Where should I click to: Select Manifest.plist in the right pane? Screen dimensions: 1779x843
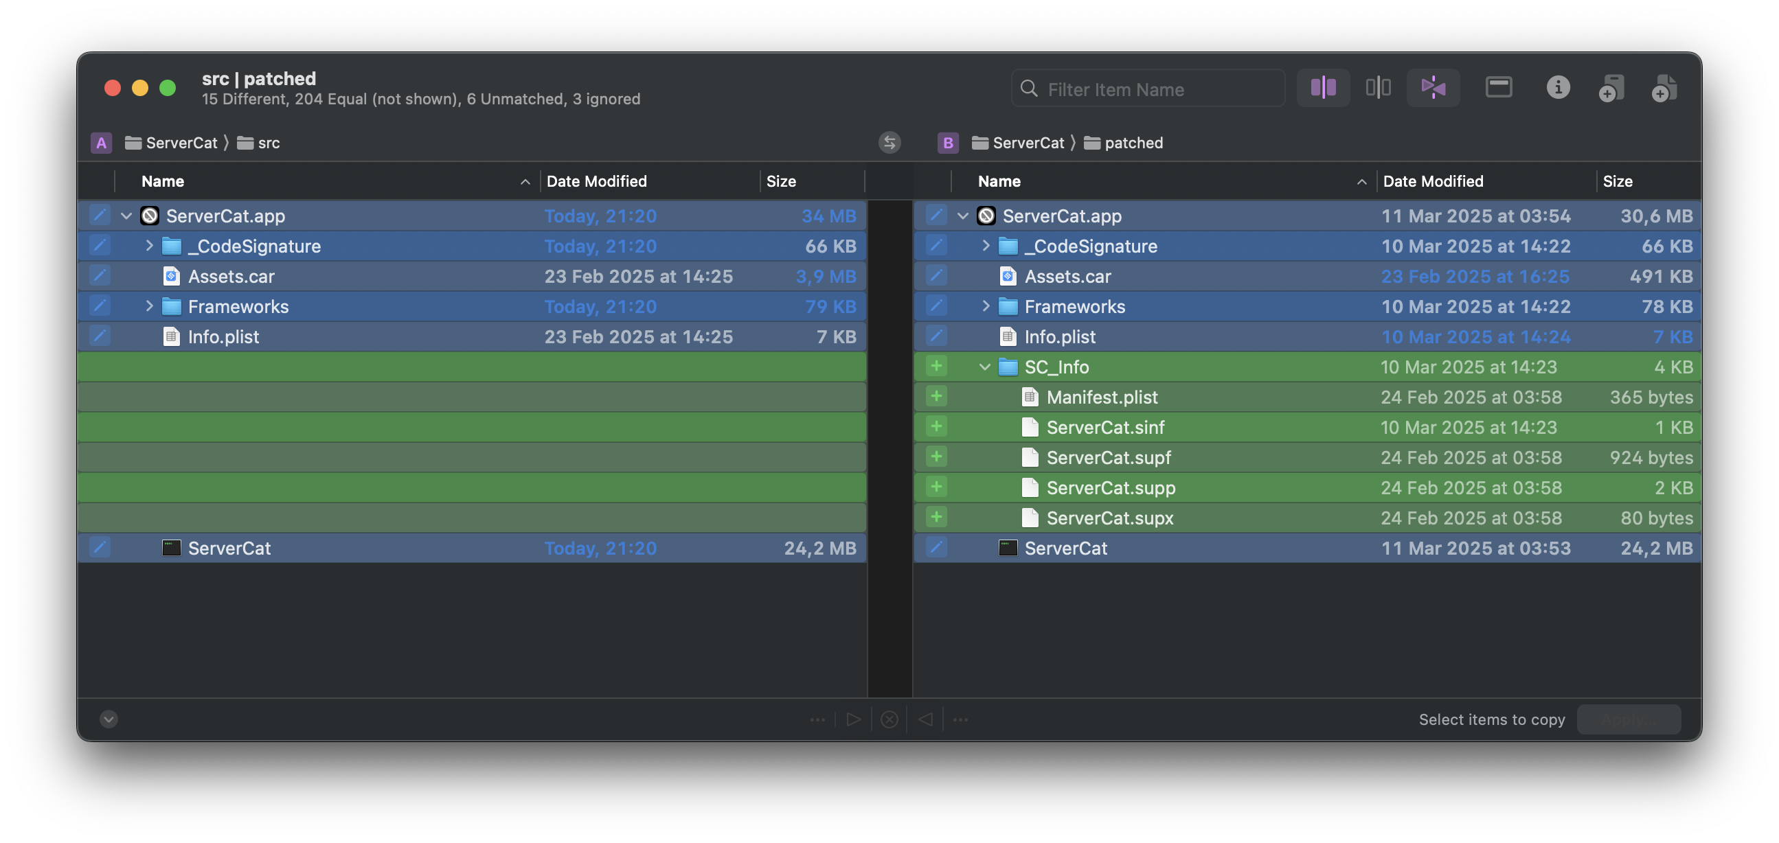(x=1306, y=397)
